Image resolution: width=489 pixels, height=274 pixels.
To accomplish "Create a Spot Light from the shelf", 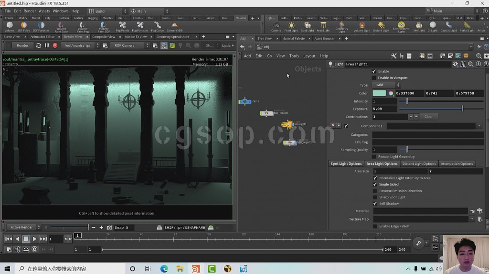I will click(x=308, y=27).
